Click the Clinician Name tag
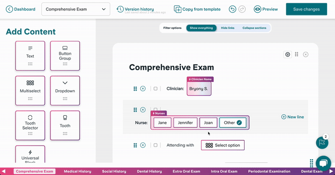335x175 pixels. pos(200,79)
